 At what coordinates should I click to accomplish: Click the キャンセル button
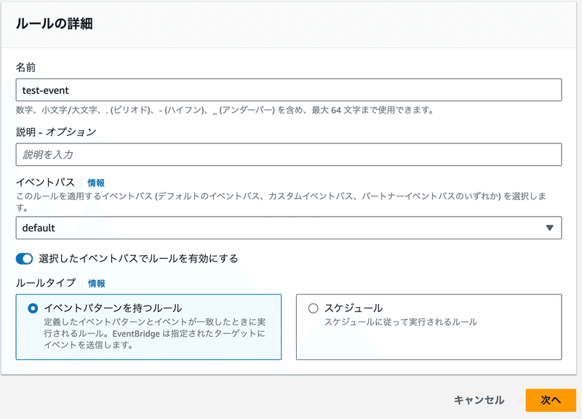point(479,400)
